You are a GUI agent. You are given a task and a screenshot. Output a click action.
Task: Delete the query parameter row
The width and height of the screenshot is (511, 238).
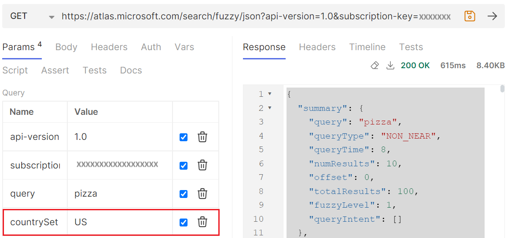[202, 194]
